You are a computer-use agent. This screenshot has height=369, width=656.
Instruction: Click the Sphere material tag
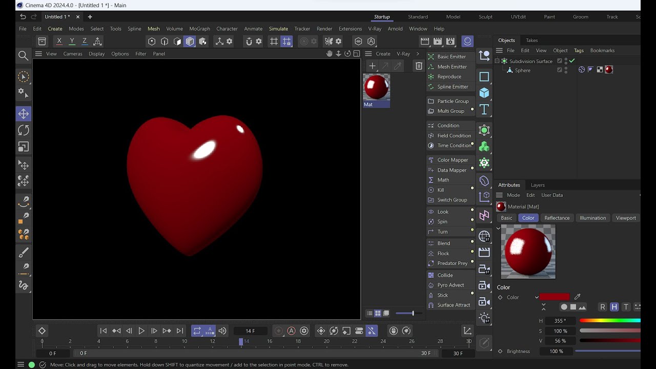tap(609, 70)
